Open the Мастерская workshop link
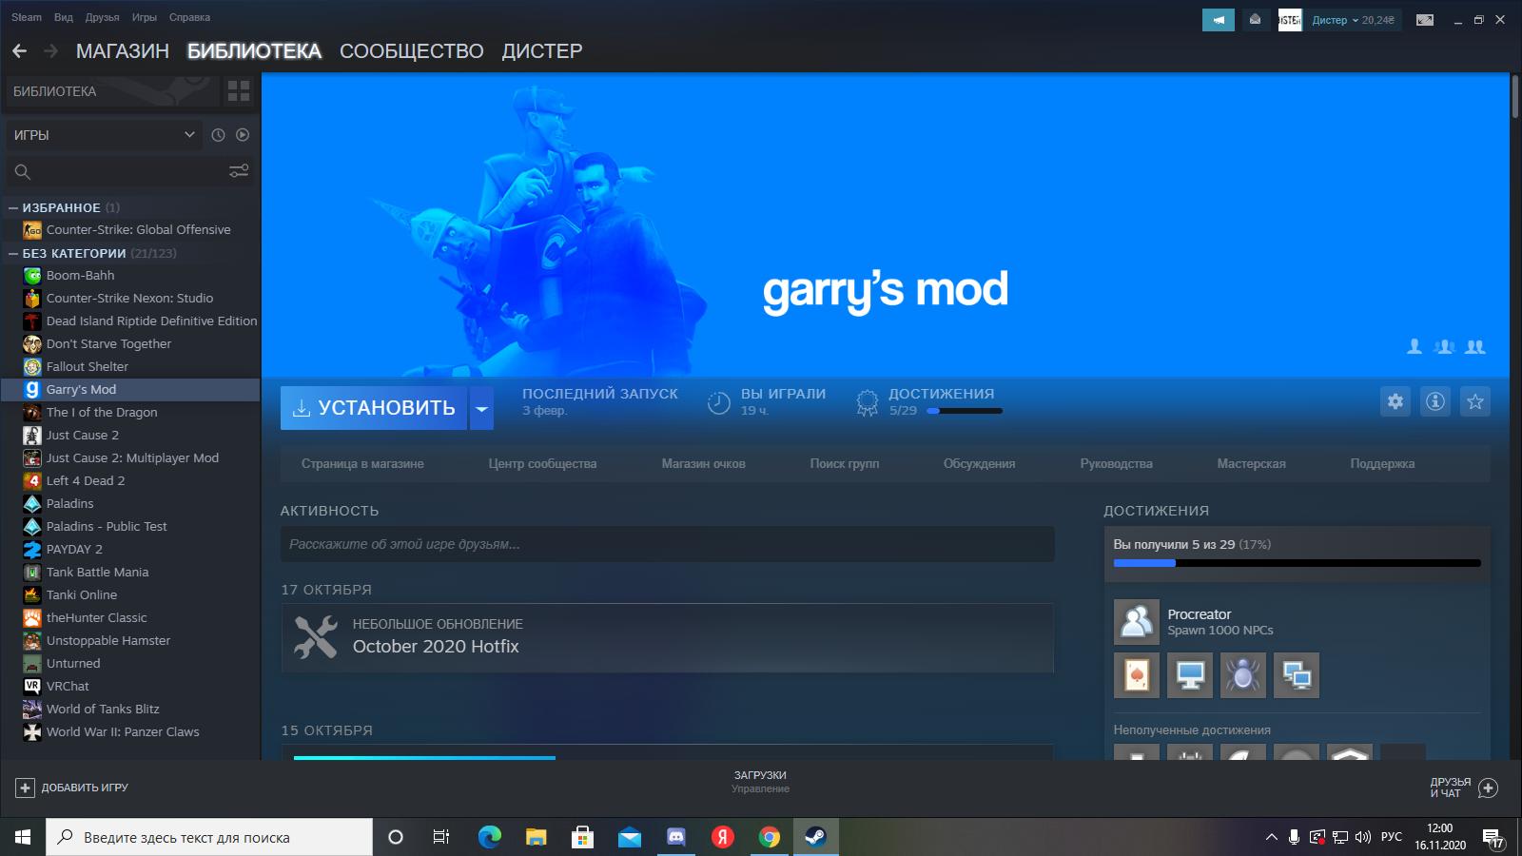 point(1251,464)
